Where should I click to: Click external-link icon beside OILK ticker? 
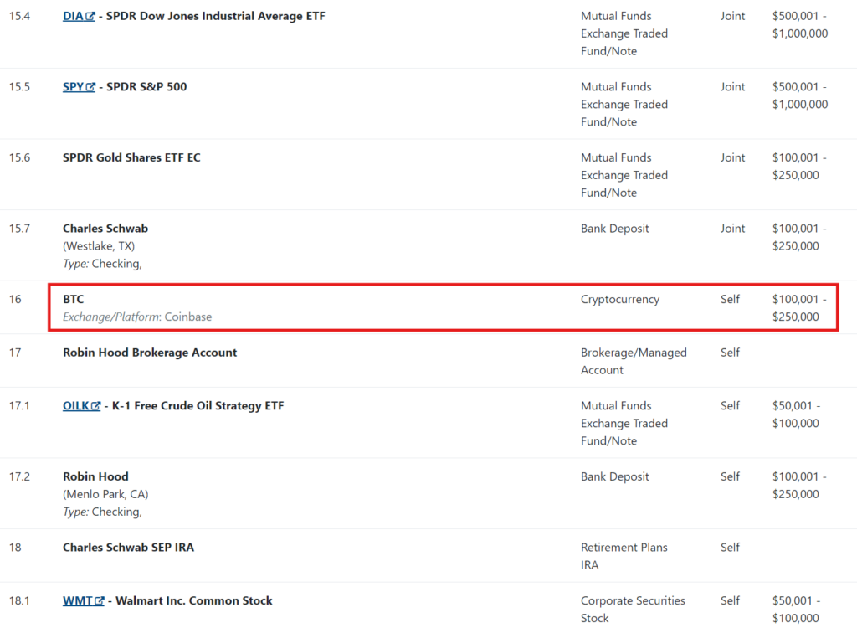[96, 406]
